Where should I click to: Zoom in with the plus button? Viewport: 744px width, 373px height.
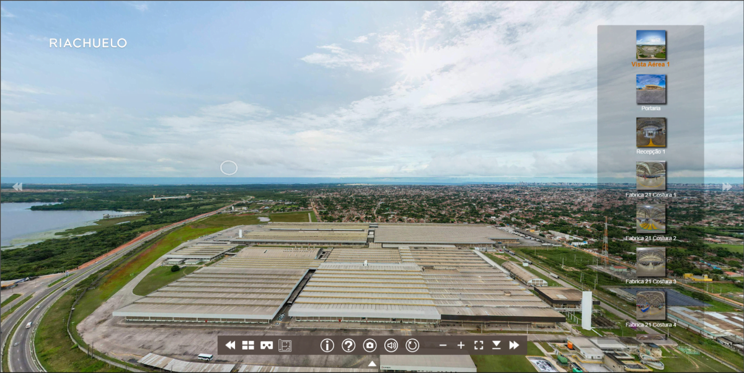pos(461,345)
